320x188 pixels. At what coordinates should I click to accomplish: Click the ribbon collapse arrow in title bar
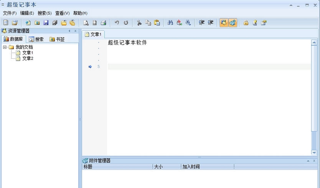click(291, 5)
